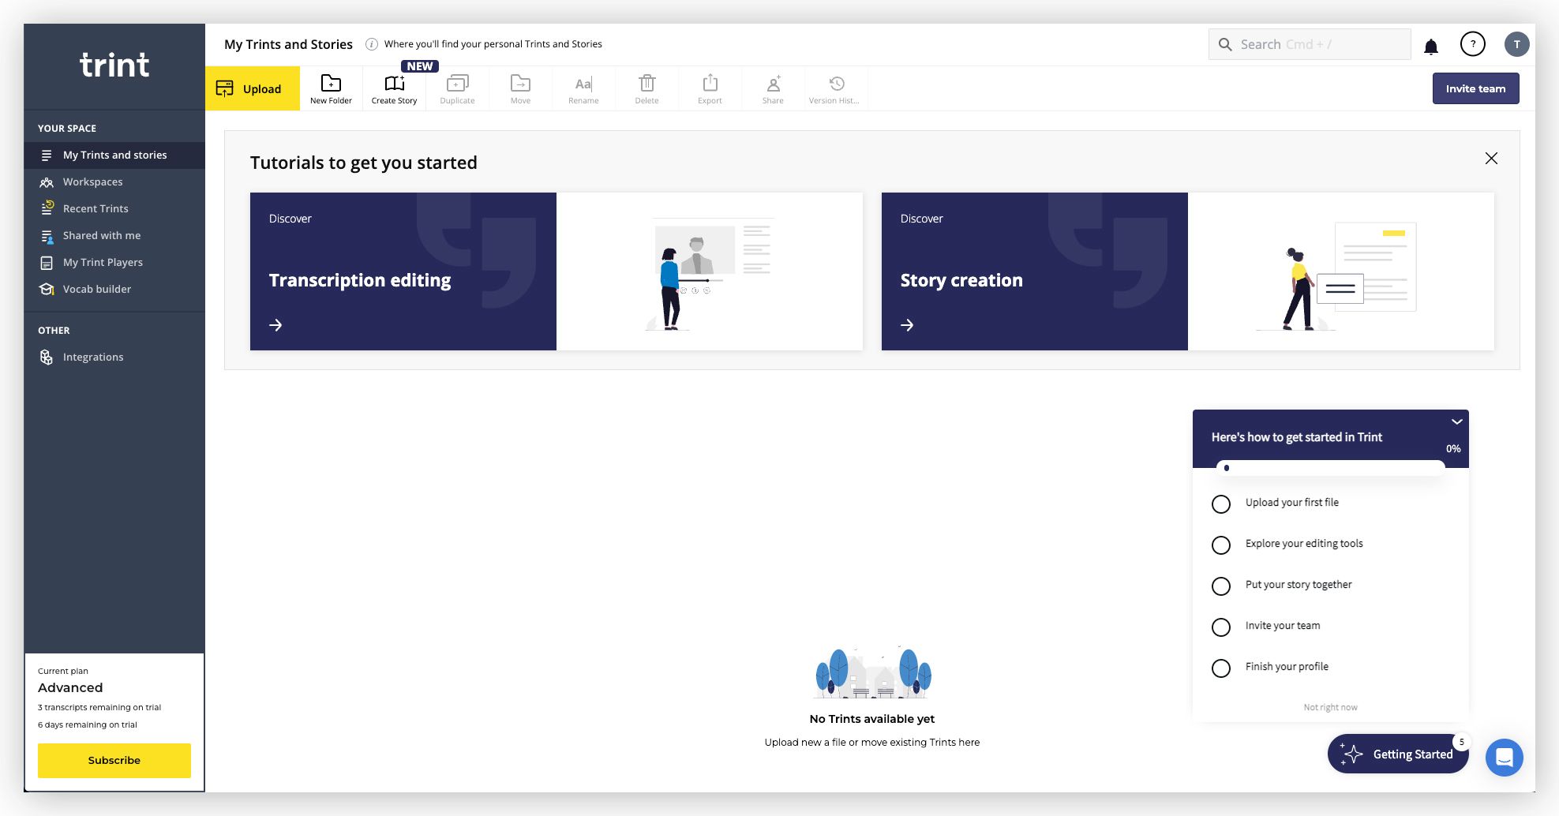The image size is (1559, 816).
Task: Click the Integrations cubes icon
Action: click(x=47, y=357)
